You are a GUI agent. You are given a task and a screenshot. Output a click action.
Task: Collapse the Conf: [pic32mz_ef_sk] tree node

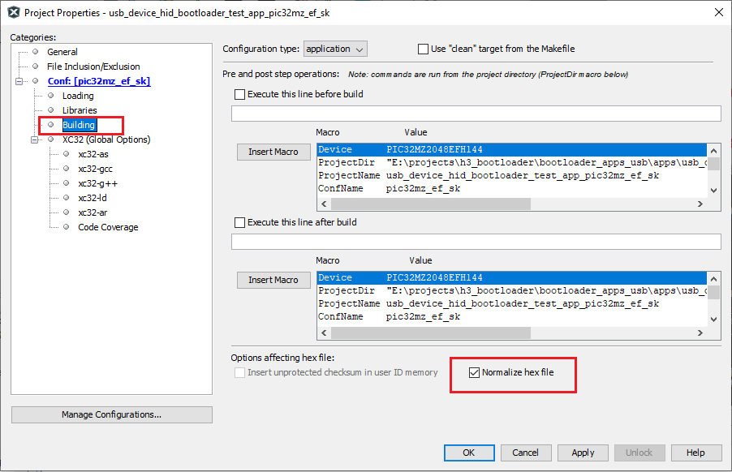coord(19,81)
